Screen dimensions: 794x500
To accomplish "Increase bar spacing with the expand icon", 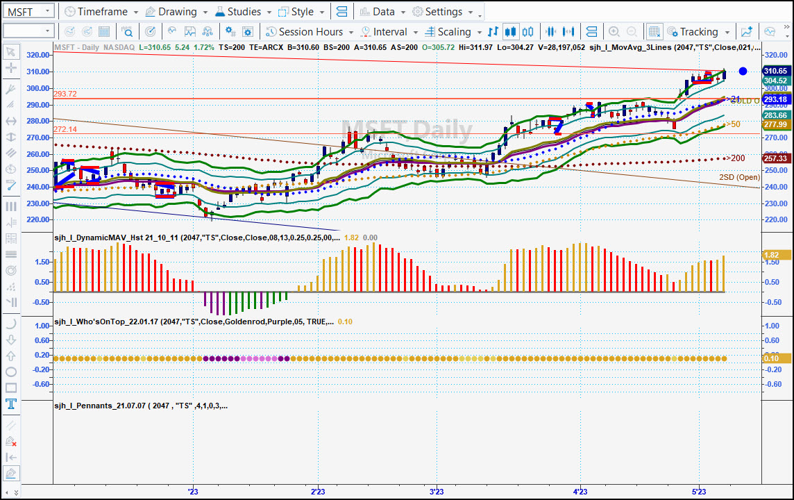I will click(568, 32).
